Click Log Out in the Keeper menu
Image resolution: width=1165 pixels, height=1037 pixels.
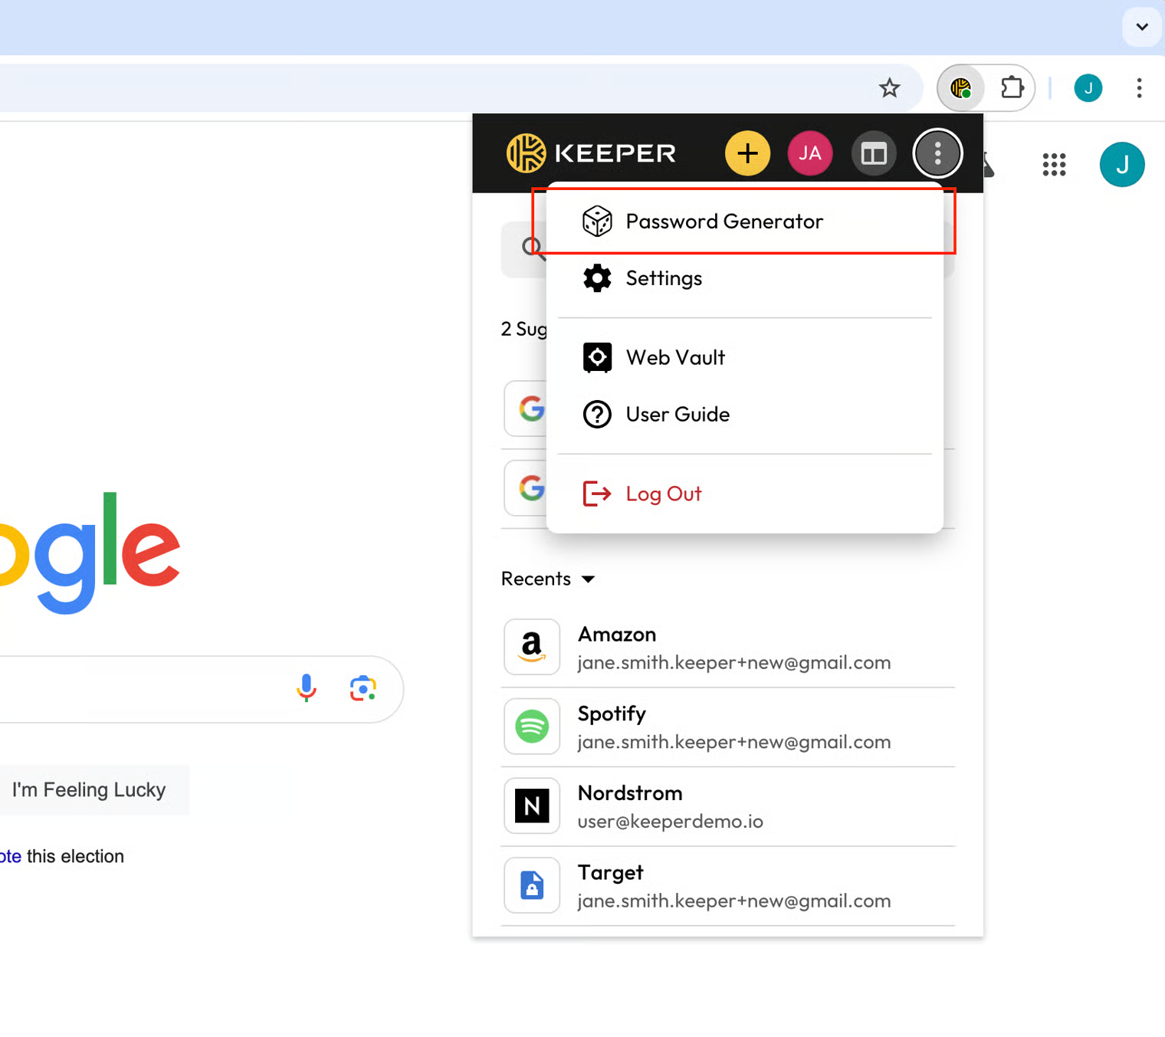pos(663,494)
